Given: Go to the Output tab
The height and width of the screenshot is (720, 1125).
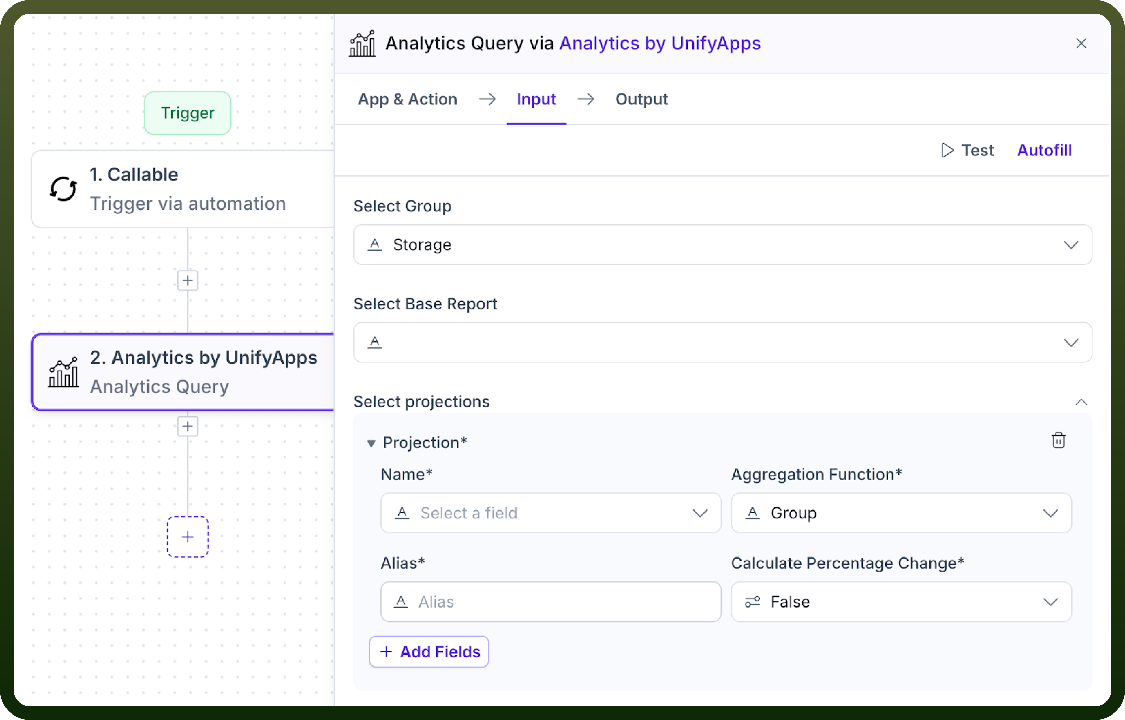Looking at the screenshot, I should point(641,99).
